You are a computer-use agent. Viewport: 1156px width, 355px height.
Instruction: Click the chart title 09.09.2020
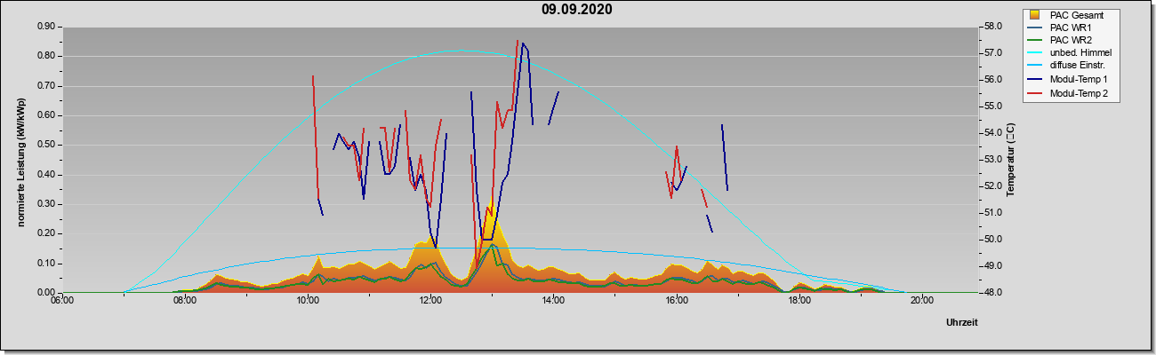pyautogui.click(x=577, y=10)
